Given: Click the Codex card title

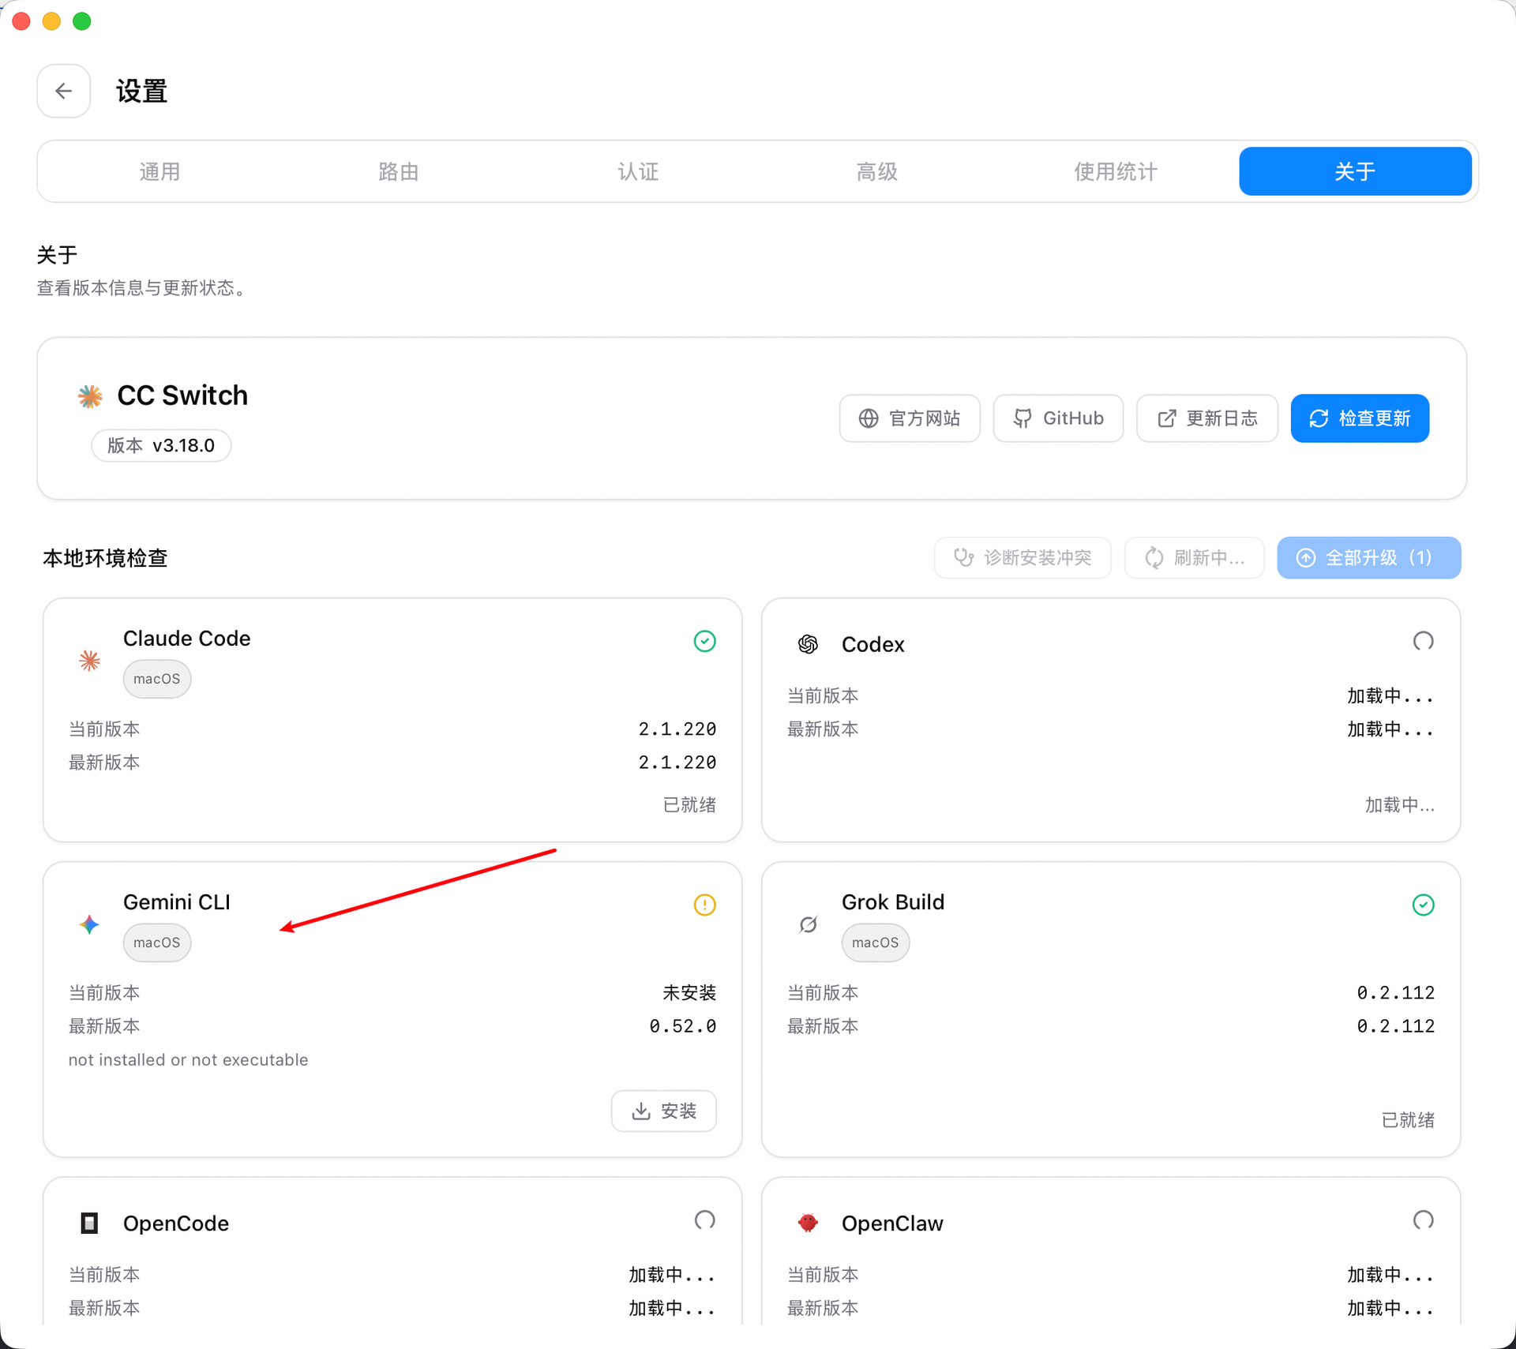Looking at the screenshot, I should pyautogui.click(x=872, y=644).
